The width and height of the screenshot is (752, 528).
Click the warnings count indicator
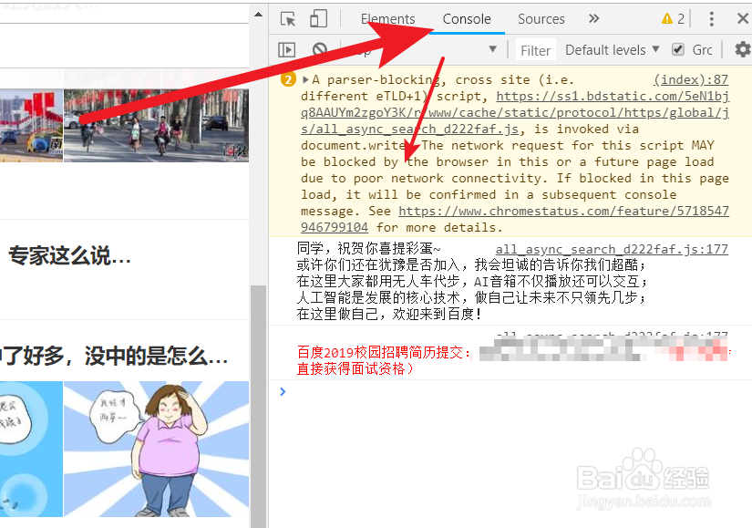click(673, 19)
